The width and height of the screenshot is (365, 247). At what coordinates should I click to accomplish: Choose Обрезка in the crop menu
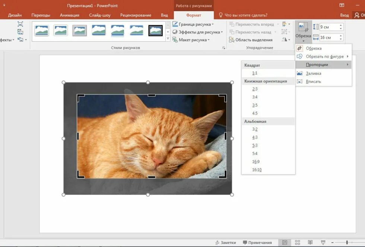[323, 48]
